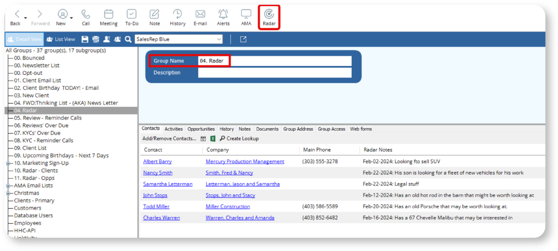Select the 10. Radar - Clients group
The image size is (558, 251).
click(x=36, y=171)
